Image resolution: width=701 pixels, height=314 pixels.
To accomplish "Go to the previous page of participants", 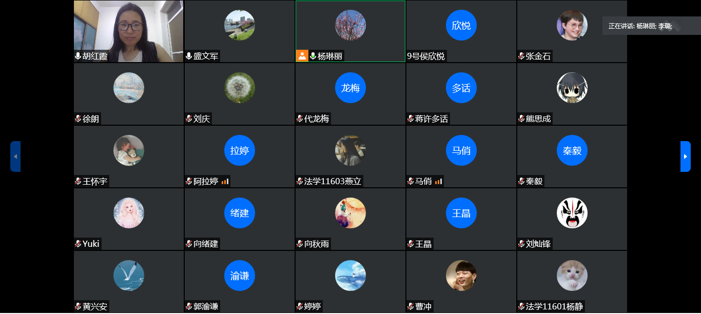I will pyautogui.click(x=15, y=156).
